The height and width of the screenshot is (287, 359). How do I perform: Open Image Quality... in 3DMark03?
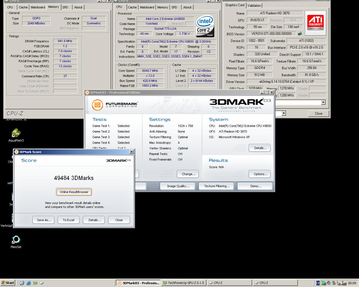pyautogui.click(x=178, y=186)
